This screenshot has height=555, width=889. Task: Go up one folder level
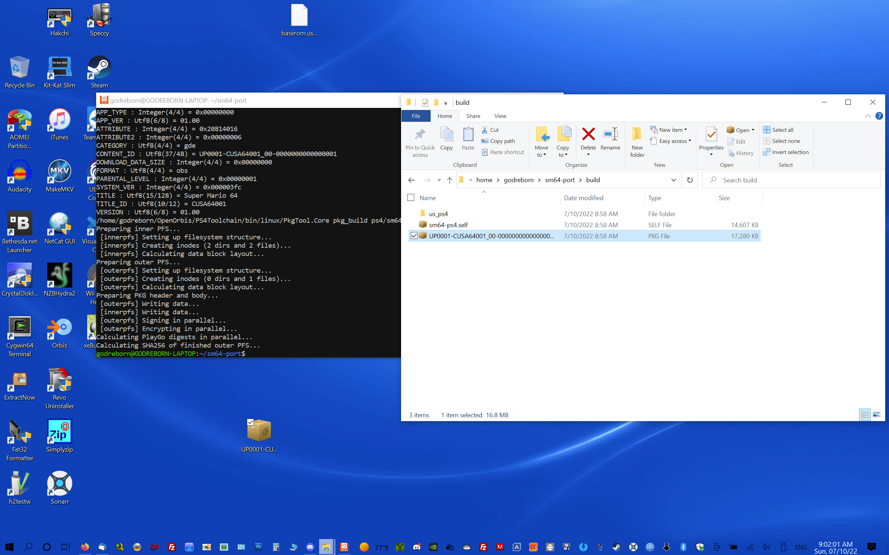click(449, 180)
